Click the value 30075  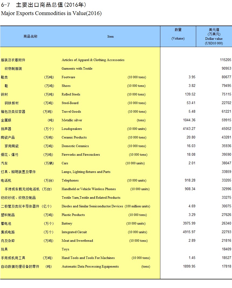[226, 206]
